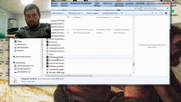Click the Москва в 1908 году icon
The image size is (181, 102).
[47, 73]
